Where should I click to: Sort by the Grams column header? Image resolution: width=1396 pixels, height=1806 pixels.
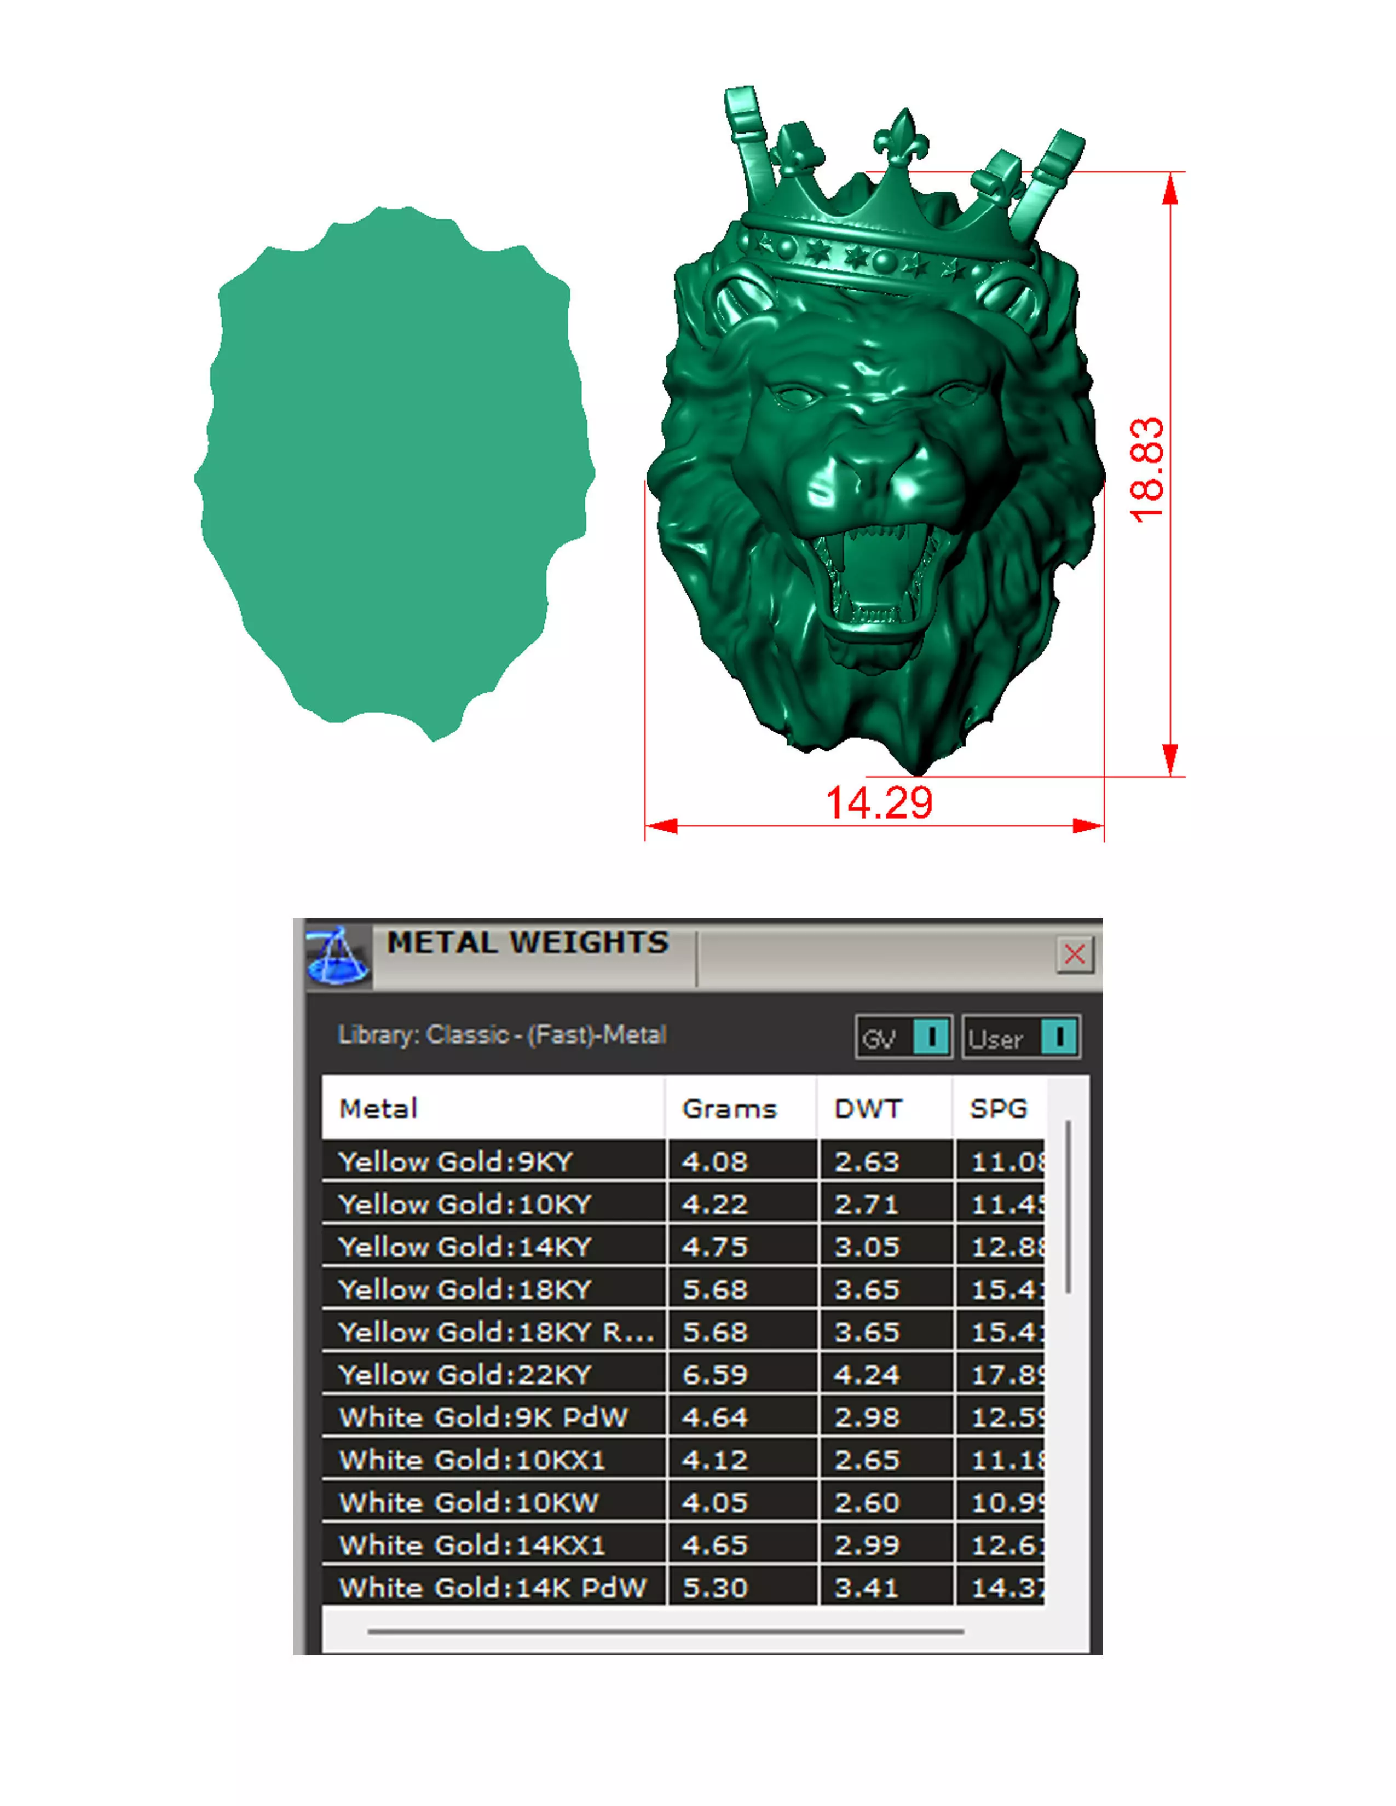(x=741, y=1108)
